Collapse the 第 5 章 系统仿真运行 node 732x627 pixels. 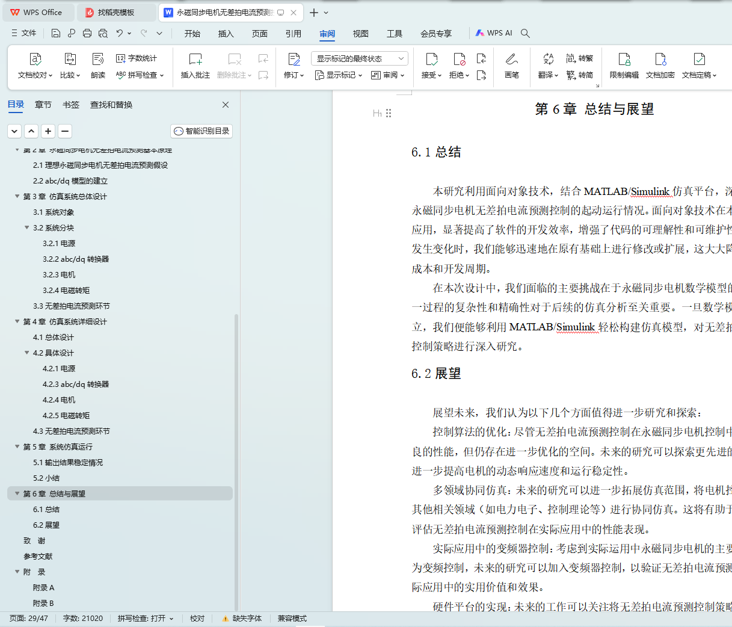[17, 446]
